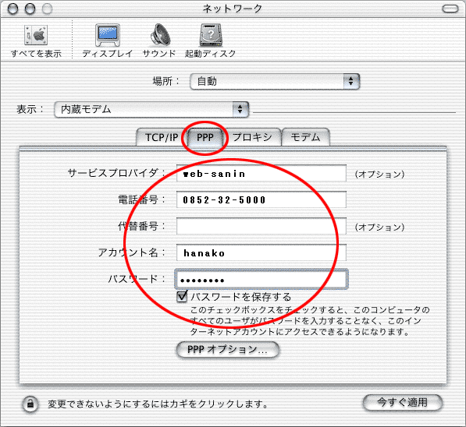Expand the Show (表示) dropdown set to 内蔵モデム

click(x=151, y=110)
